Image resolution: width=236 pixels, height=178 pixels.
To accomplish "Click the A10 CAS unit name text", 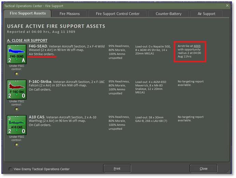I will tap(37, 117).
